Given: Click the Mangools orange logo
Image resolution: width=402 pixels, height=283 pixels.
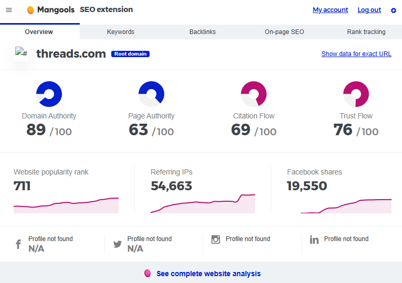Looking at the screenshot, I should click(30, 10).
